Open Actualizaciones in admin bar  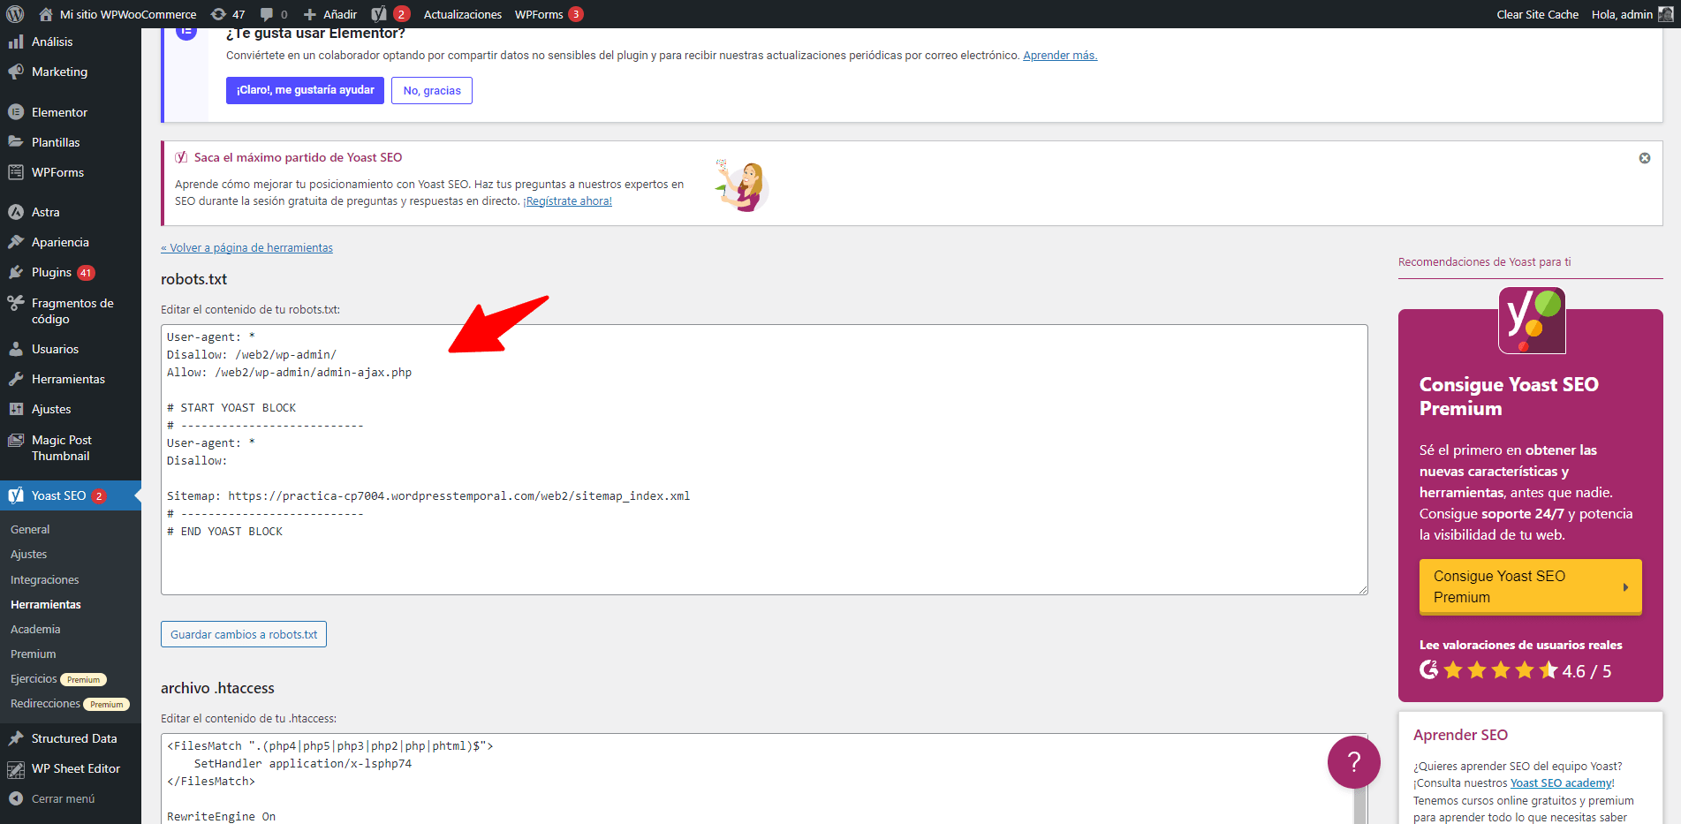[463, 14]
